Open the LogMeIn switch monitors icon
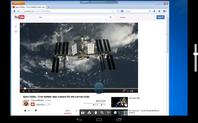This screenshot has width=198, height=123. pos(89,113)
